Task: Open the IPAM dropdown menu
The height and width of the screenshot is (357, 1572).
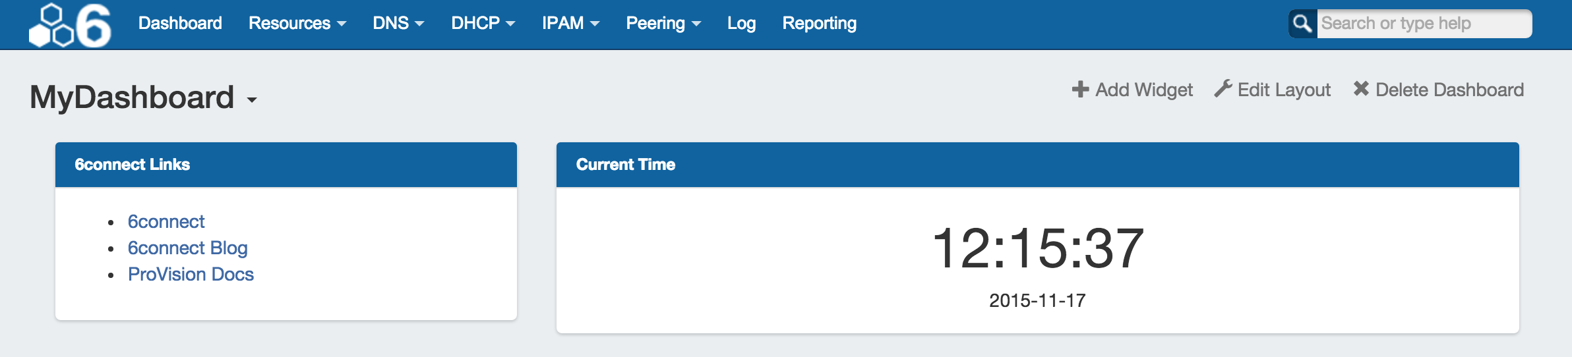Action: 570,24
